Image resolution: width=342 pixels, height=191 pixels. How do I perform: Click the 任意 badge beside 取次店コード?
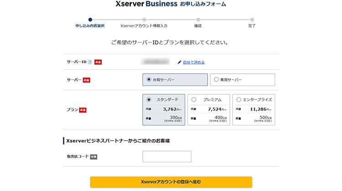(x=93, y=156)
